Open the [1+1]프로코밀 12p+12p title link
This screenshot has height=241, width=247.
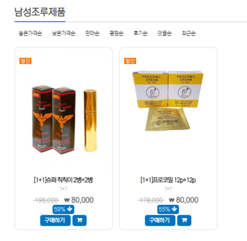[x=168, y=180]
